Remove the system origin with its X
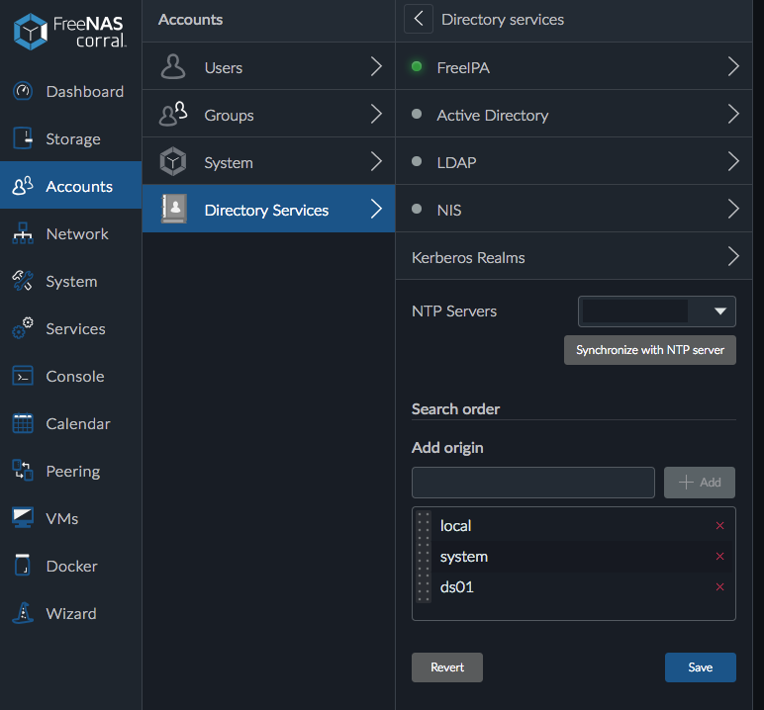This screenshot has height=710, width=764. pos(719,556)
